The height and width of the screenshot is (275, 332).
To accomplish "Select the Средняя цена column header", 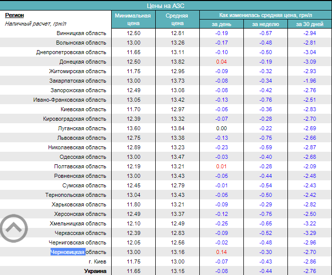I will tap(177, 19).
